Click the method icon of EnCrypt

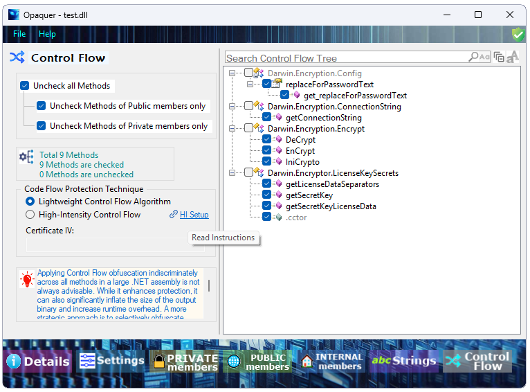point(277,150)
